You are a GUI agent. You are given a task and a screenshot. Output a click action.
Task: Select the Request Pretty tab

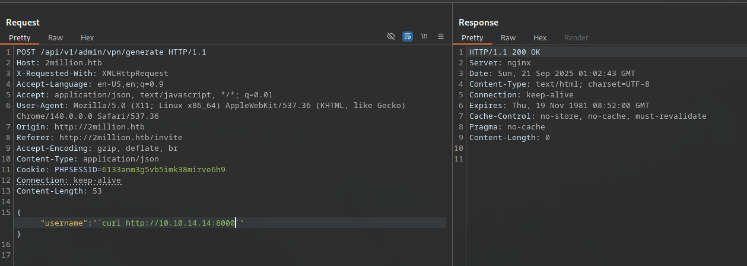[x=20, y=37]
